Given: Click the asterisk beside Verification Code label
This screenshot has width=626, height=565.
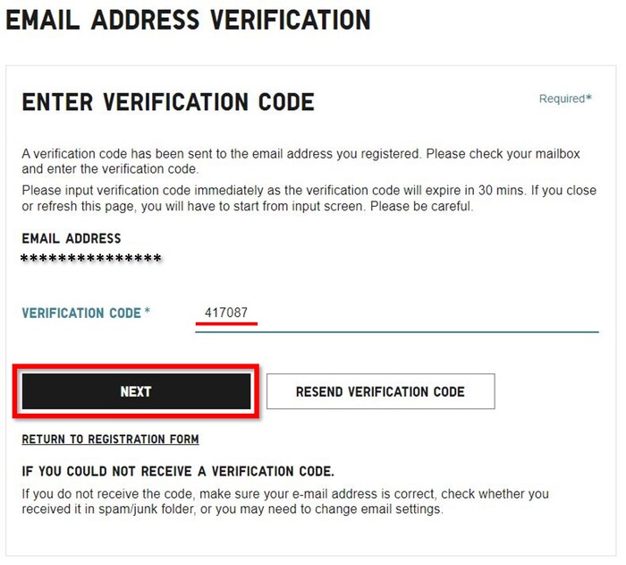Looking at the screenshot, I should 148,312.
